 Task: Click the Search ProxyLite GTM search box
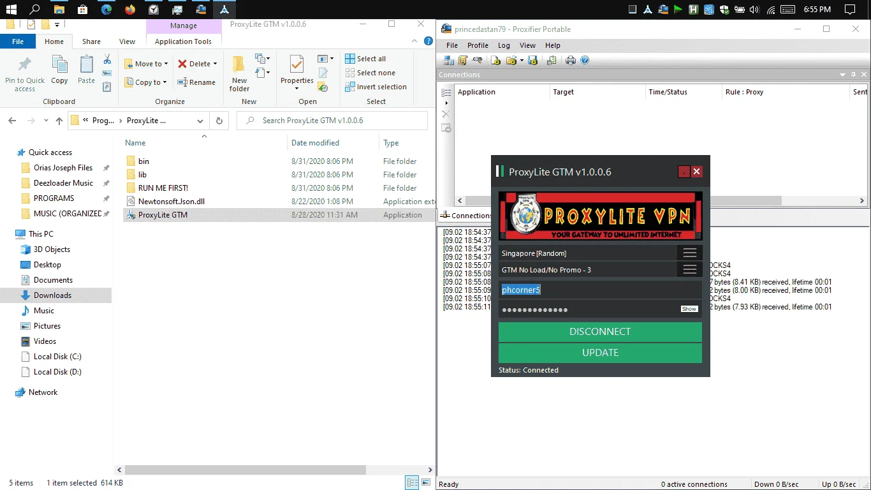pyautogui.click(x=332, y=121)
